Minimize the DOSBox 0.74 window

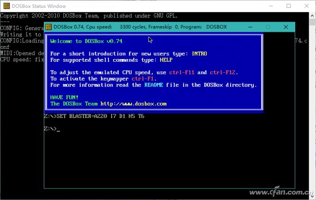tap(250, 27)
